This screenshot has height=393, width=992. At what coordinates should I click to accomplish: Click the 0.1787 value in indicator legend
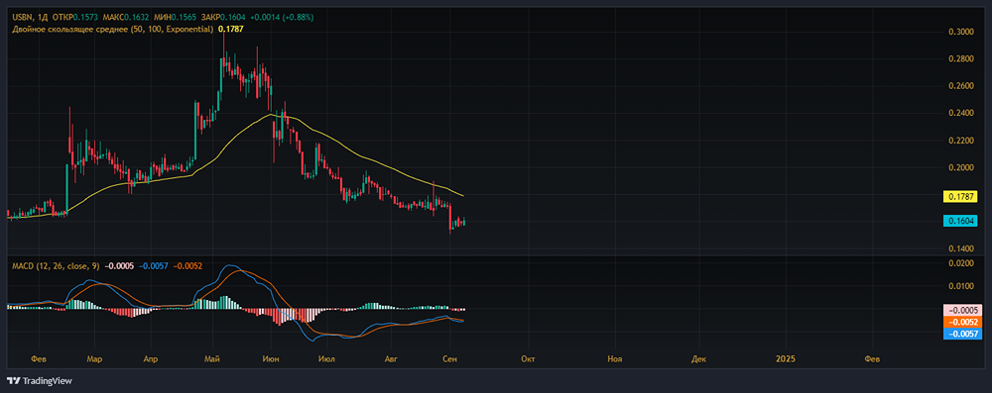tap(231, 29)
